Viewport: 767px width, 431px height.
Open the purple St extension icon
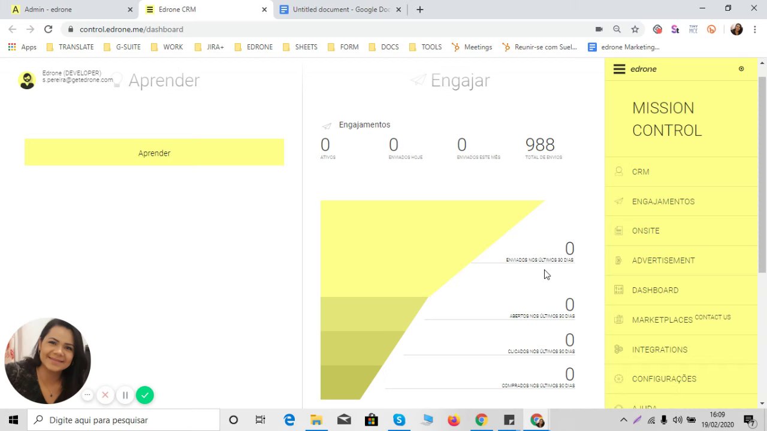tap(675, 29)
